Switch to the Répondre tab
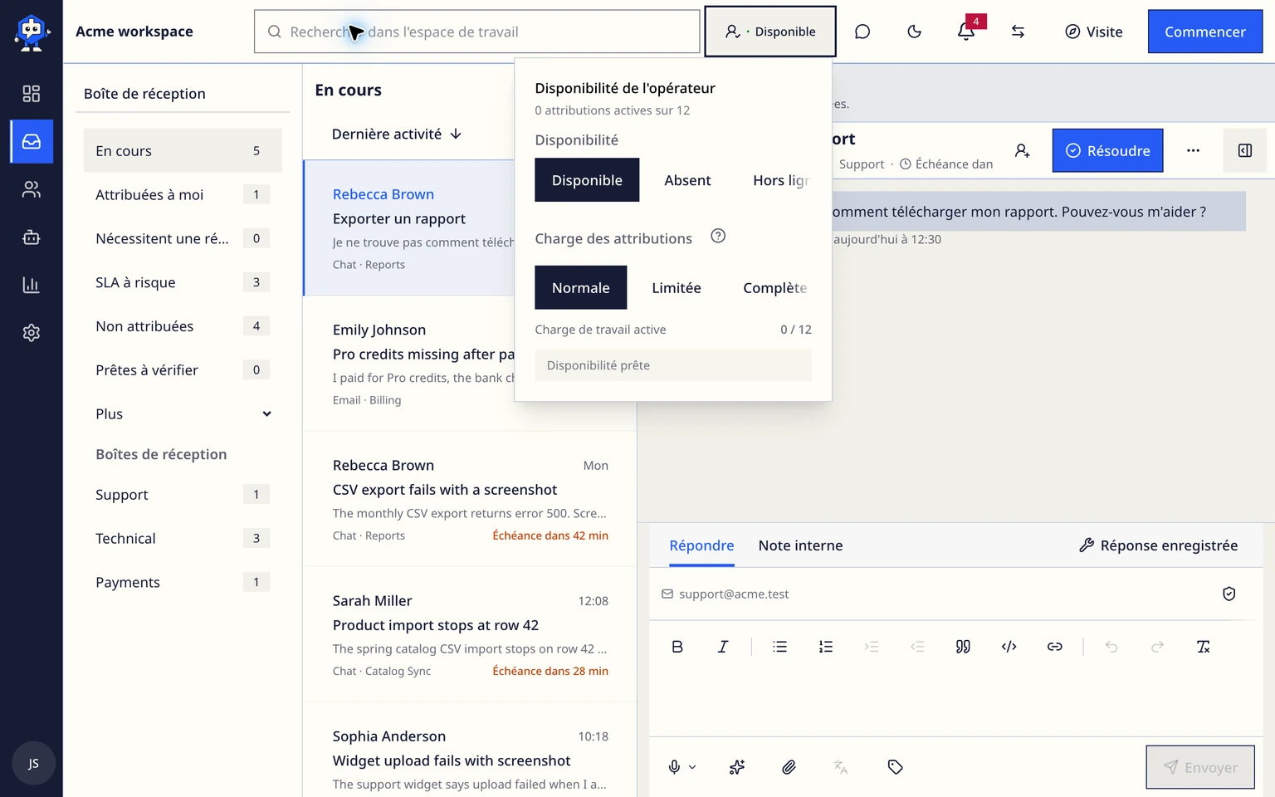The image size is (1275, 797). (701, 545)
